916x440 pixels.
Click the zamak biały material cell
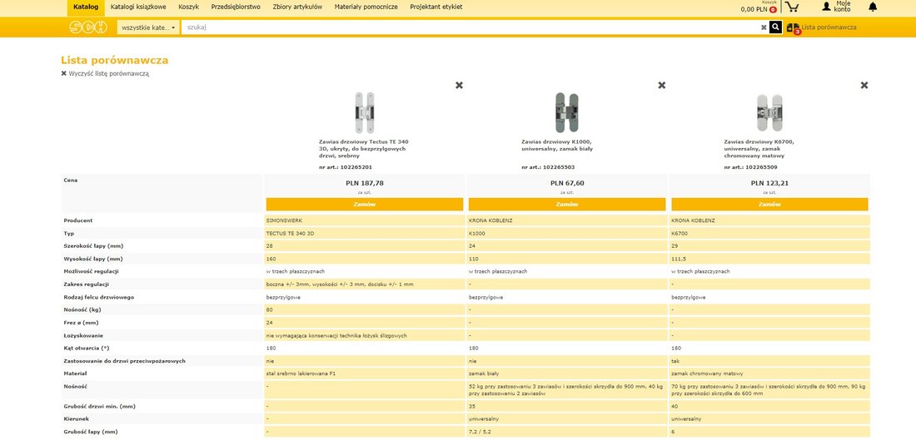coord(566,373)
